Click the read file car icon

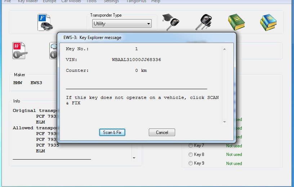tap(45, 22)
